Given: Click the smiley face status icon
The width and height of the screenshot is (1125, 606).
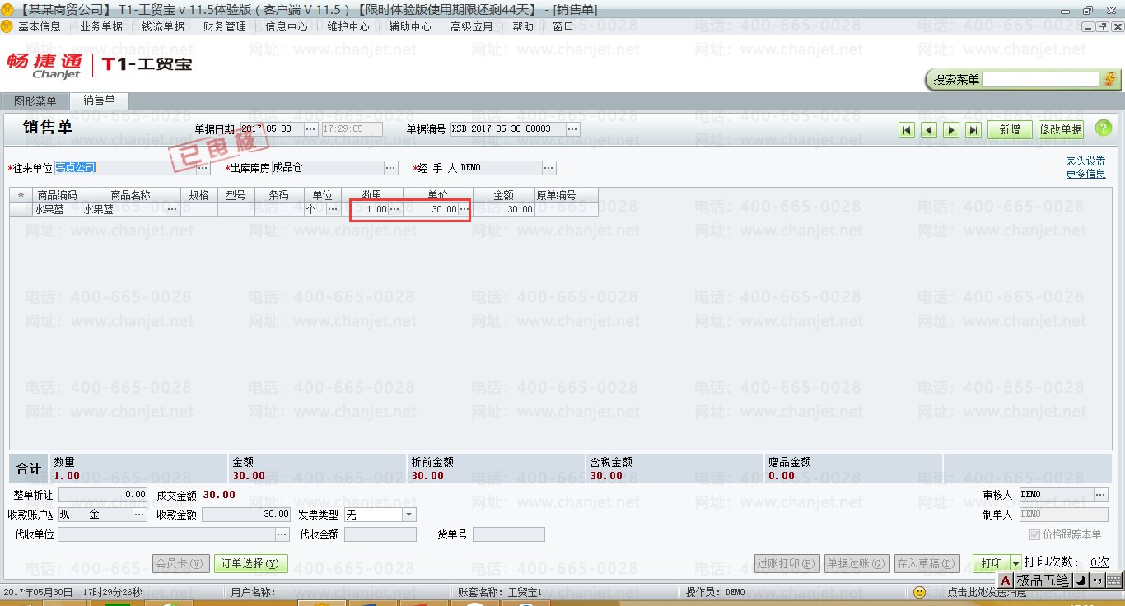Looking at the screenshot, I should 920,592.
